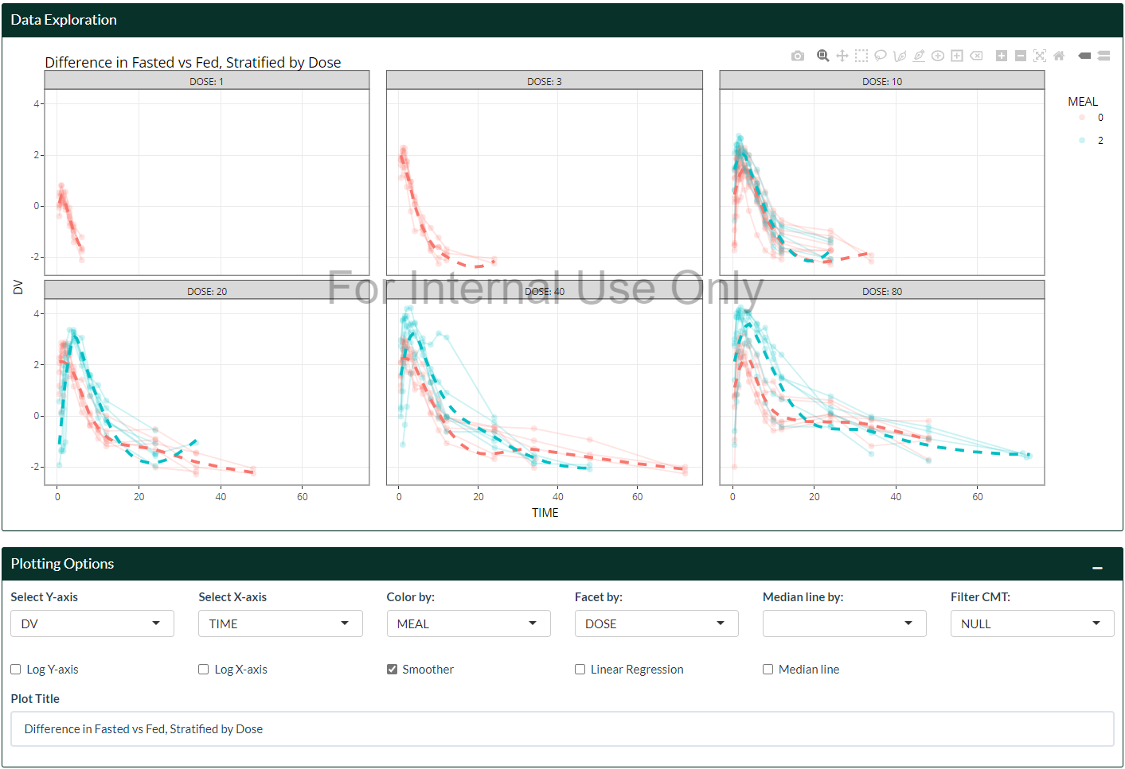
Task: Enable the Log Y-axis checkbox
Action: [x=16, y=670]
